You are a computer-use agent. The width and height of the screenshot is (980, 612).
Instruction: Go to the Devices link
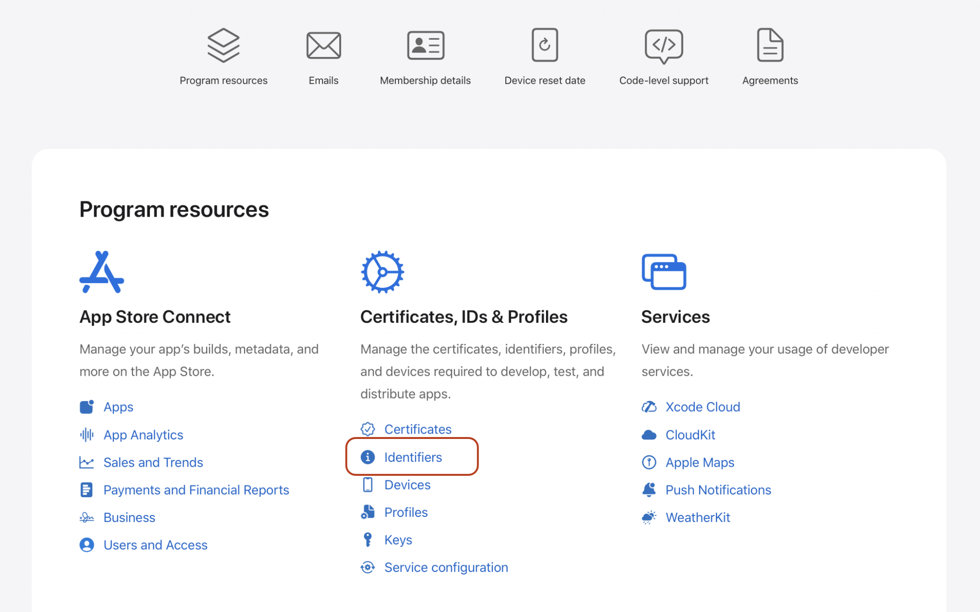point(407,485)
